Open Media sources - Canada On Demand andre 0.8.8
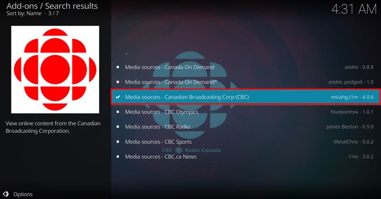Screen dimensions: 381x199 point(246,67)
